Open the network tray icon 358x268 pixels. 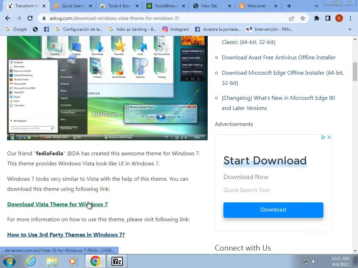click(x=306, y=261)
